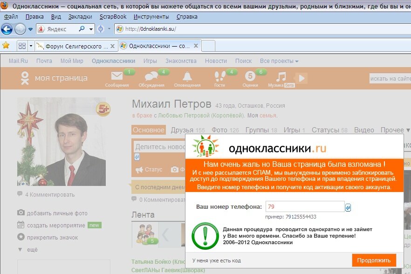
Task: Click the Продолжить button
Action: click(374, 260)
